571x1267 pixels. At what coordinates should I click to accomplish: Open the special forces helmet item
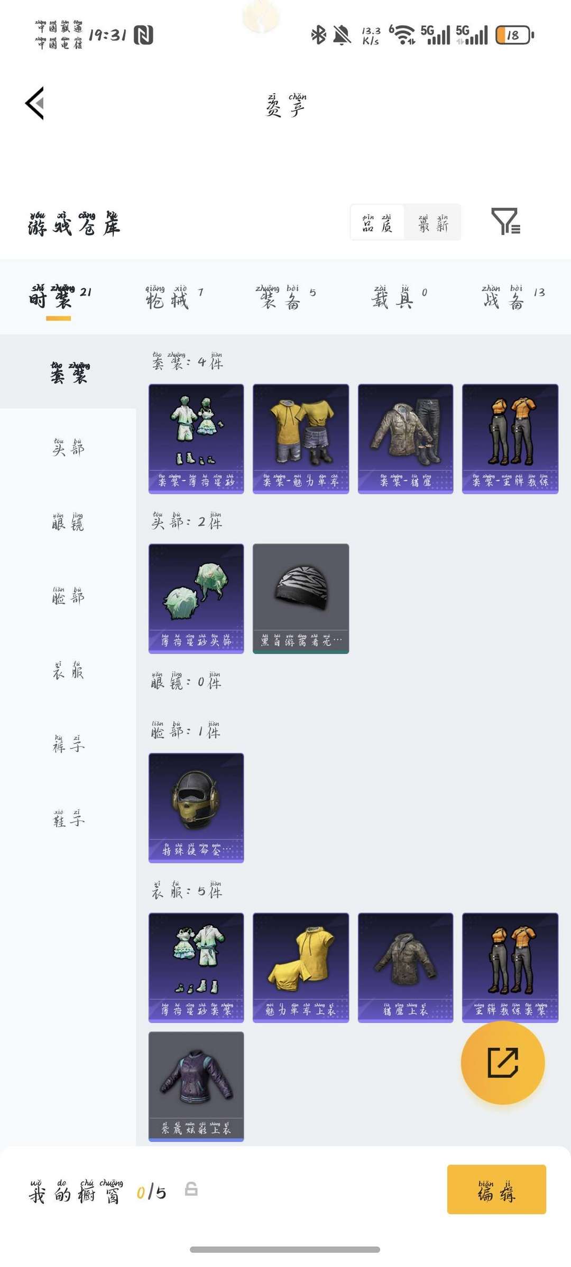[x=196, y=808]
